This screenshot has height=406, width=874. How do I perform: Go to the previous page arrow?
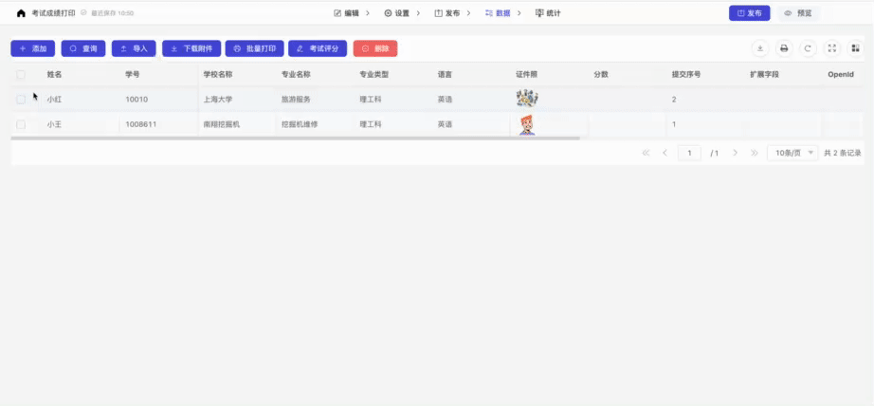click(665, 153)
